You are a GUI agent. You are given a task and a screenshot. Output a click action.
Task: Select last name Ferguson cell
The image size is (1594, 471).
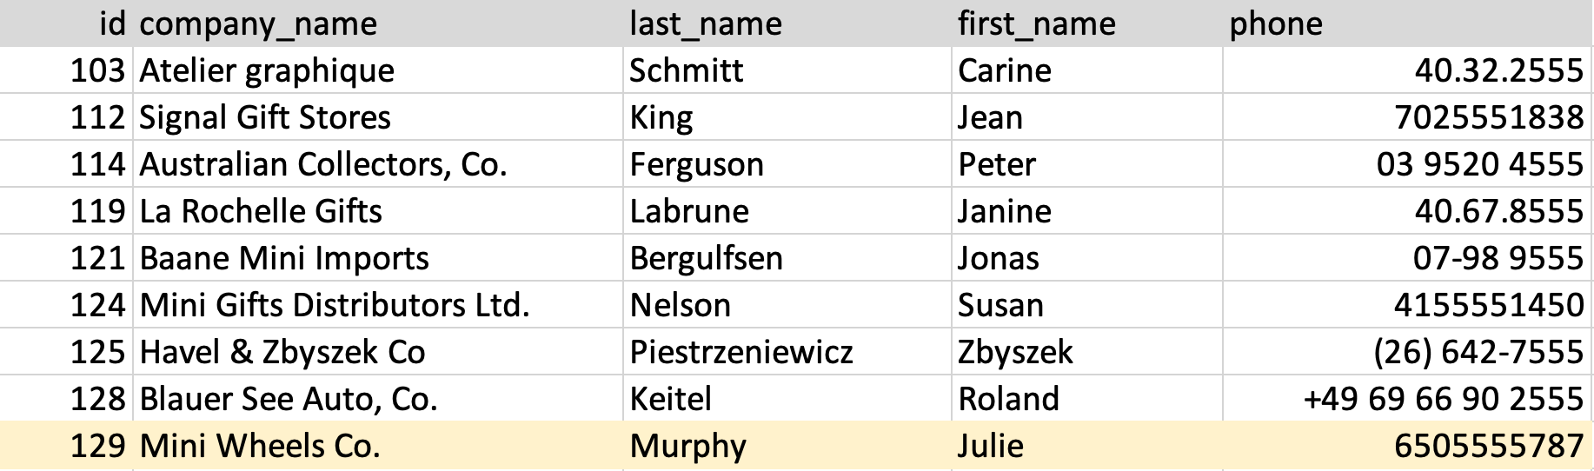696,164
